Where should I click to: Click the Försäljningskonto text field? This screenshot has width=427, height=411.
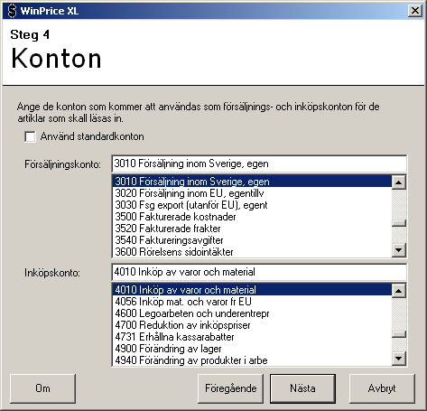point(259,163)
